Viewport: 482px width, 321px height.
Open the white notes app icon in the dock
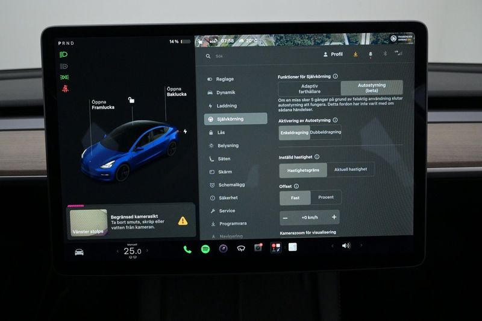pyautogui.click(x=292, y=247)
